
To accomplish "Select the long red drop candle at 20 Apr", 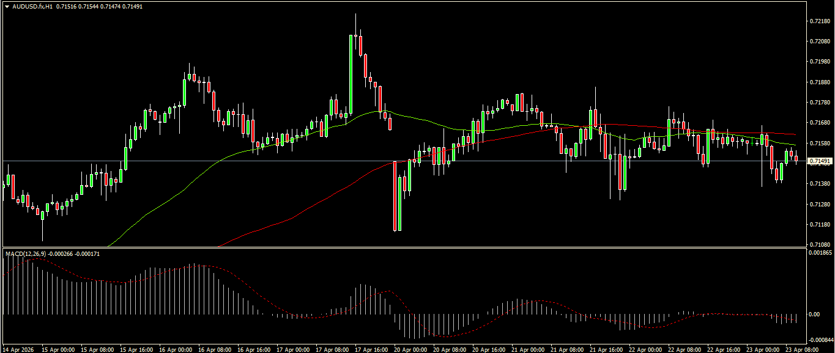I will tap(396, 195).
